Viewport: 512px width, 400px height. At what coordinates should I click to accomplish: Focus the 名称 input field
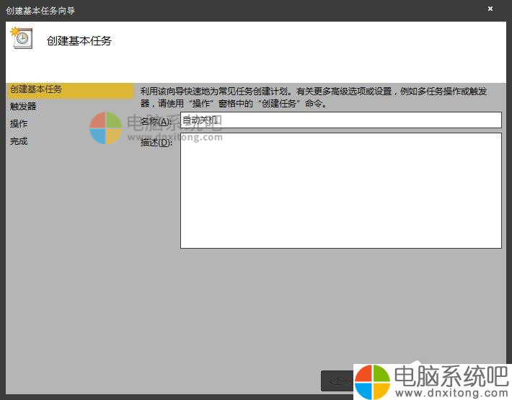(x=340, y=120)
